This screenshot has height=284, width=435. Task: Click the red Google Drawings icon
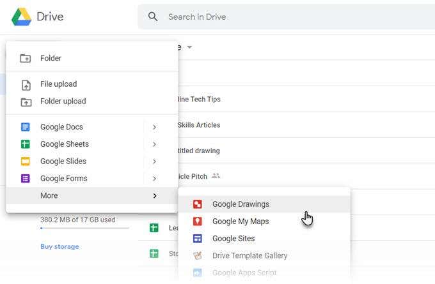pyautogui.click(x=197, y=204)
